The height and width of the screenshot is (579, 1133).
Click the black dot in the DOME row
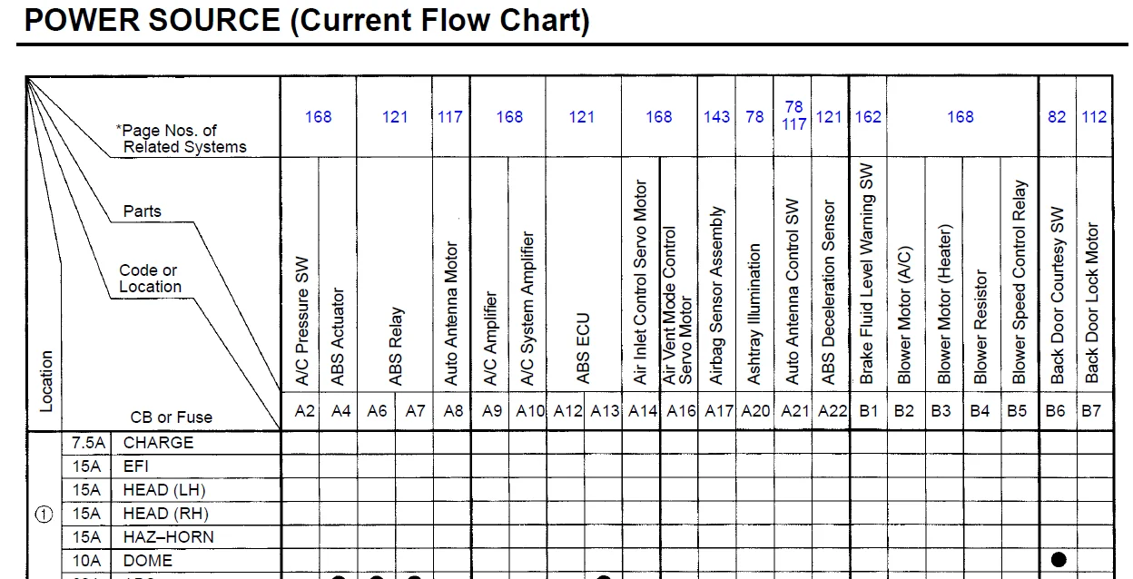click(x=1058, y=559)
